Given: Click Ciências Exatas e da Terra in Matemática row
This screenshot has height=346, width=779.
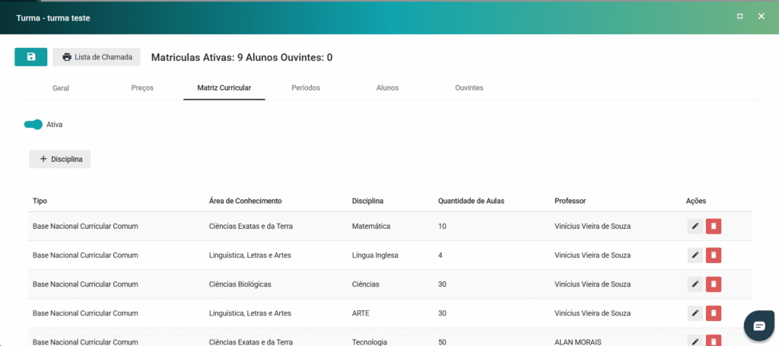Looking at the screenshot, I should click(251, 227).
